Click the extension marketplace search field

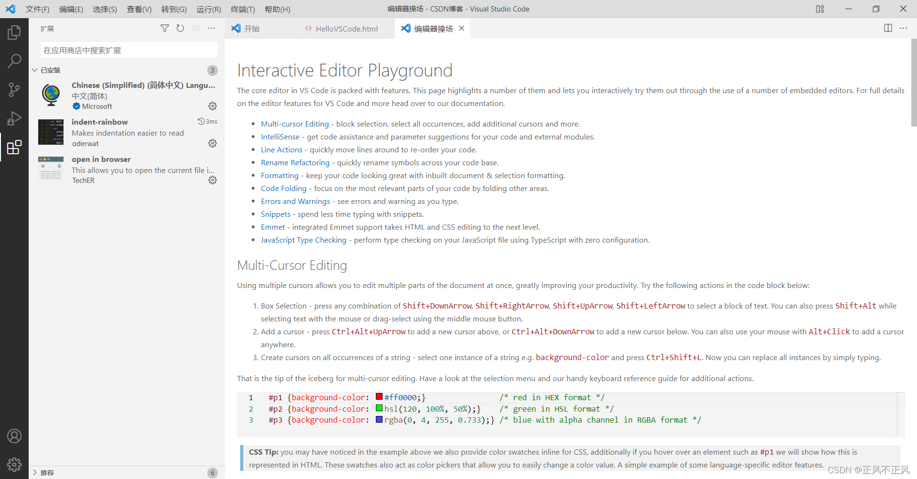tap(129, 50)
